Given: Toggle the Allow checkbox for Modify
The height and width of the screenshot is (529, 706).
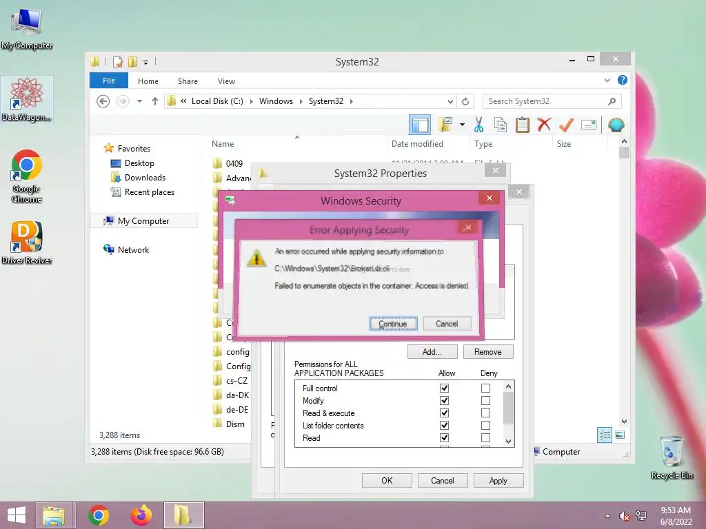Looking at the screenshot, I should [445, 400].
